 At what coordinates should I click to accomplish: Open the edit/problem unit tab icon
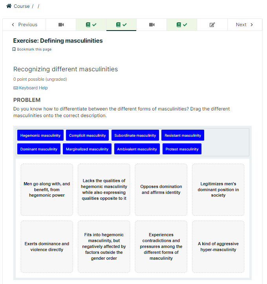pos(212,25)
